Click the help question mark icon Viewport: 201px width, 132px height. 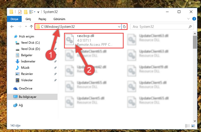(194, 19)
